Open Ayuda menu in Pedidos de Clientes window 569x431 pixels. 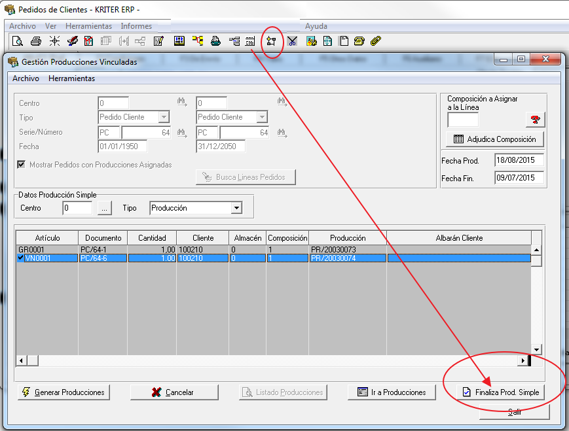(316, 26)
